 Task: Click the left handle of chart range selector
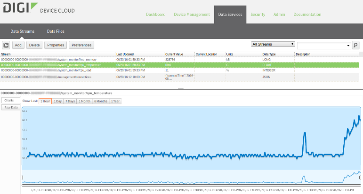(23, 178)
